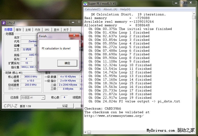Close the Super PI window
This screenshot has width=198, height=136.
[x=191, y=3]
